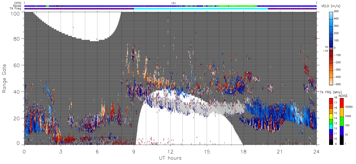Click the NOISE legend label '1000'
Screen dimensions: 356x164
[x=348, y=116]
